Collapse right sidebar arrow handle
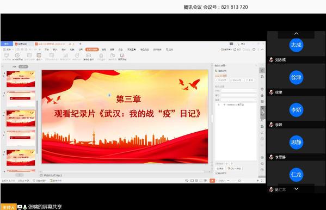This screenshot has width=326, height=210. [262, 113]
